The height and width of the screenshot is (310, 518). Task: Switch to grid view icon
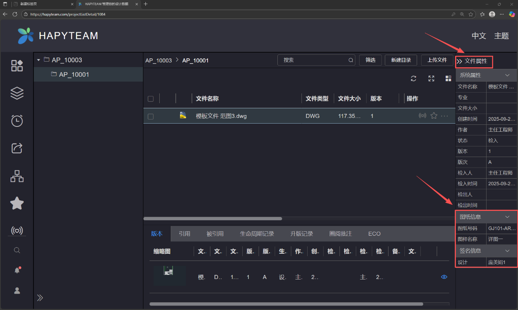point(448,79)
